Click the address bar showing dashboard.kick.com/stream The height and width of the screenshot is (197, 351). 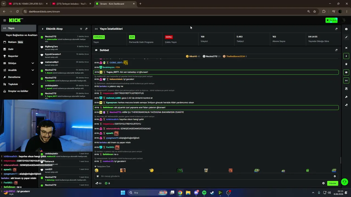[x=165, y=11]
